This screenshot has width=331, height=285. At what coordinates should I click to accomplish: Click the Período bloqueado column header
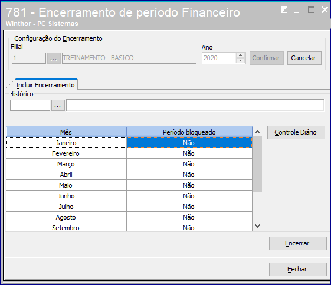point(189,132)
